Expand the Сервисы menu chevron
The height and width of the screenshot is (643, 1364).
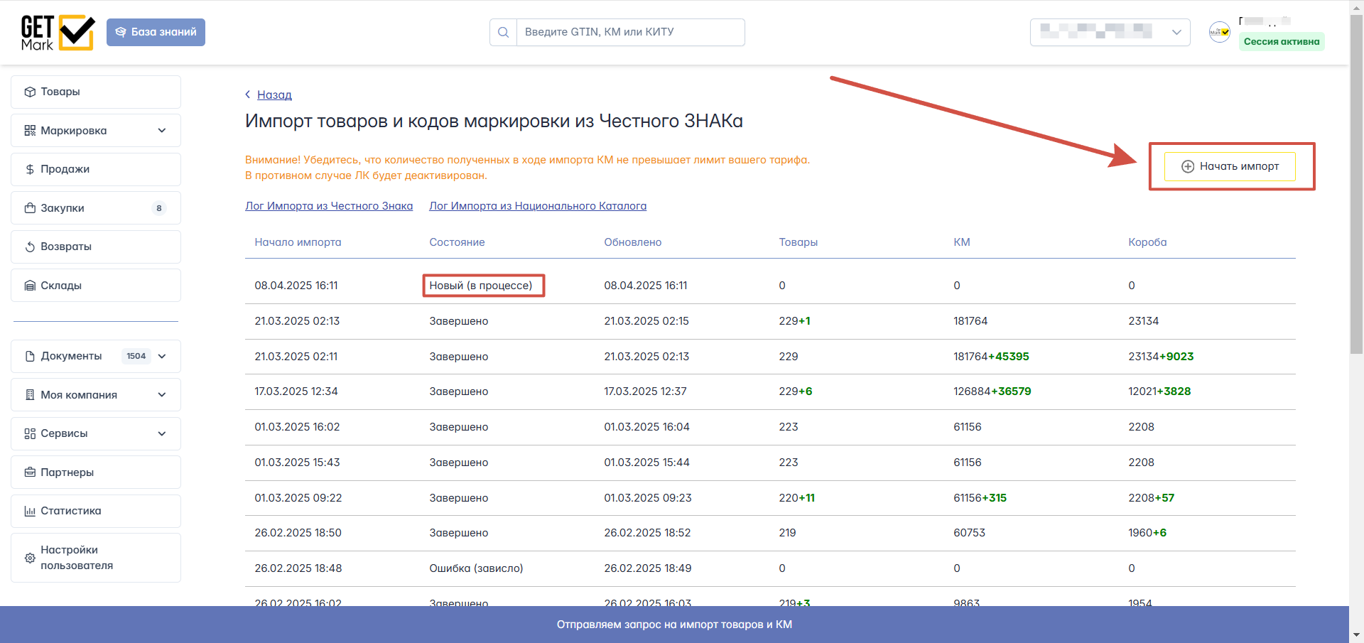(162, 433)
